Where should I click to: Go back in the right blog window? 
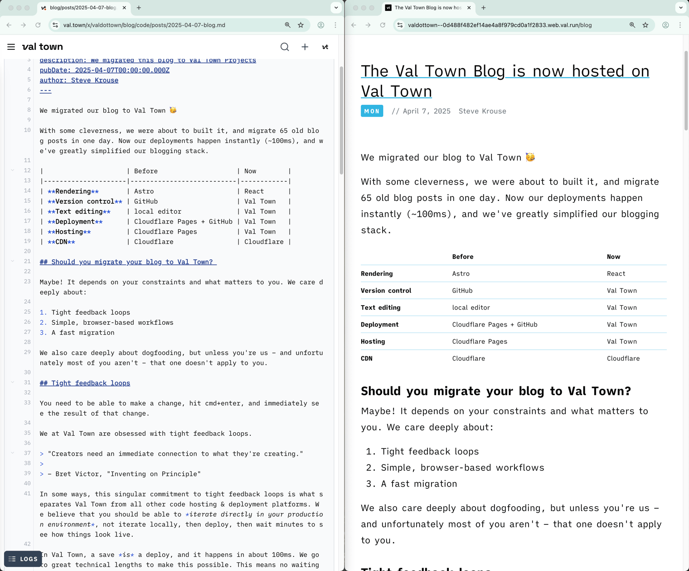coord(354,25)
